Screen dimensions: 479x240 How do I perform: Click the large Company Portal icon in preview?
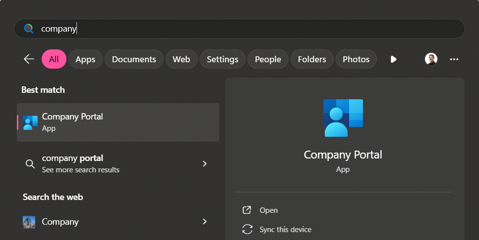click(343, 118)
